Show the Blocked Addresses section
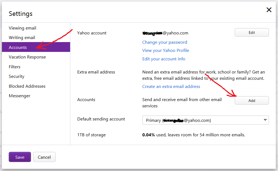 coord(27,86)
